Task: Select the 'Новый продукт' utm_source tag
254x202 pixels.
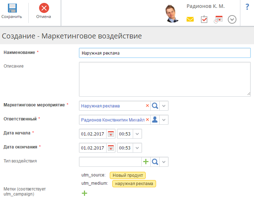Action: pos(128,175)
